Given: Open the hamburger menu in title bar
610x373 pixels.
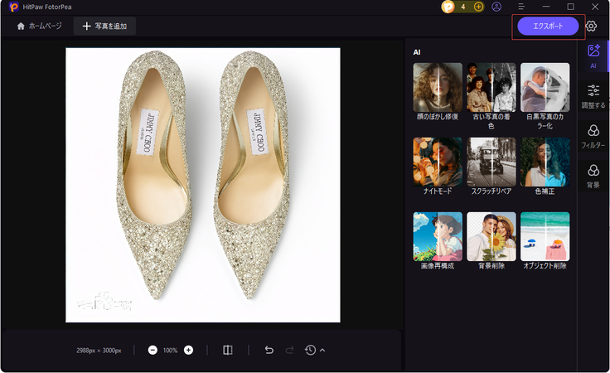Looking at the screenshot, I should (x=521, y=7).
